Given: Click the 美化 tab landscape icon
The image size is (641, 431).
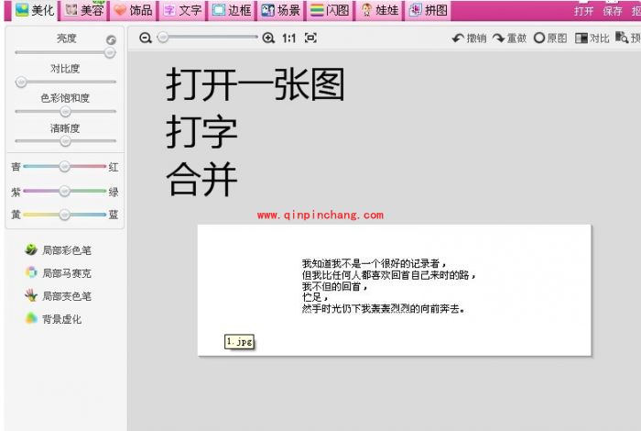Looking at the screenshot, I should click(22, 10).
